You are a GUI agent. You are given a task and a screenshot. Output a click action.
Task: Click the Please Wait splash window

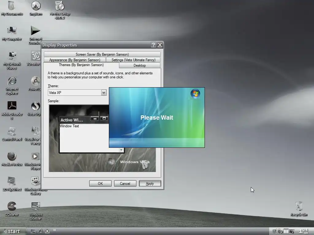[157, 117]
